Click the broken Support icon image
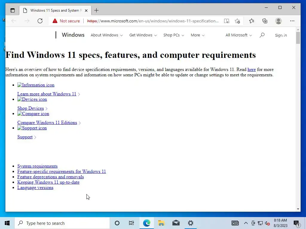The height and width of the screenshot is (229, 306). (32, 128)
